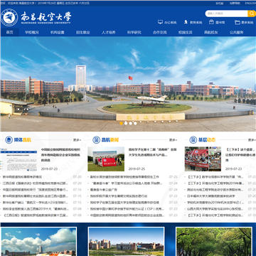The image size is (256, 256).
Task: Open the 学校概况 menu
Action: tap(32, 32)
